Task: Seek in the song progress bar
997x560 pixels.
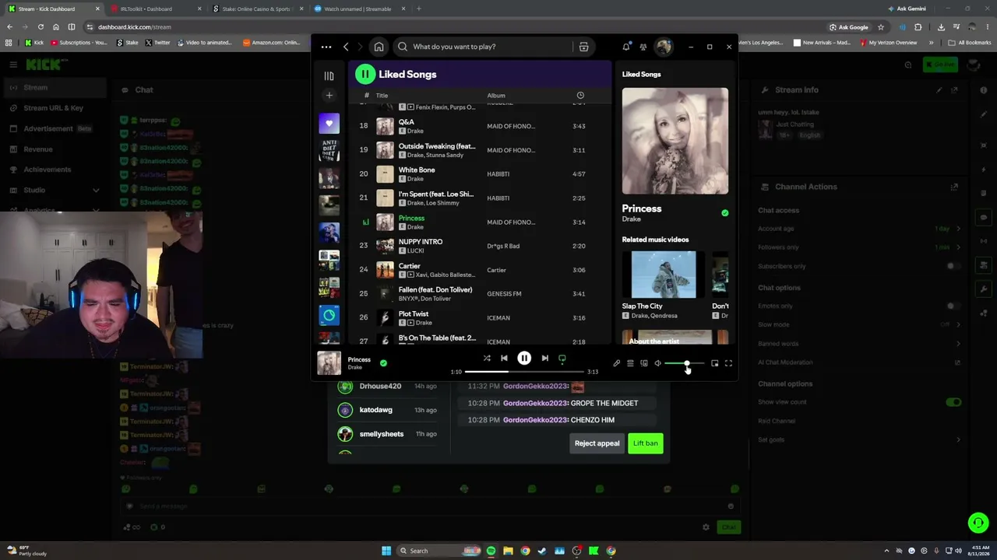Action: pos(524,372)
